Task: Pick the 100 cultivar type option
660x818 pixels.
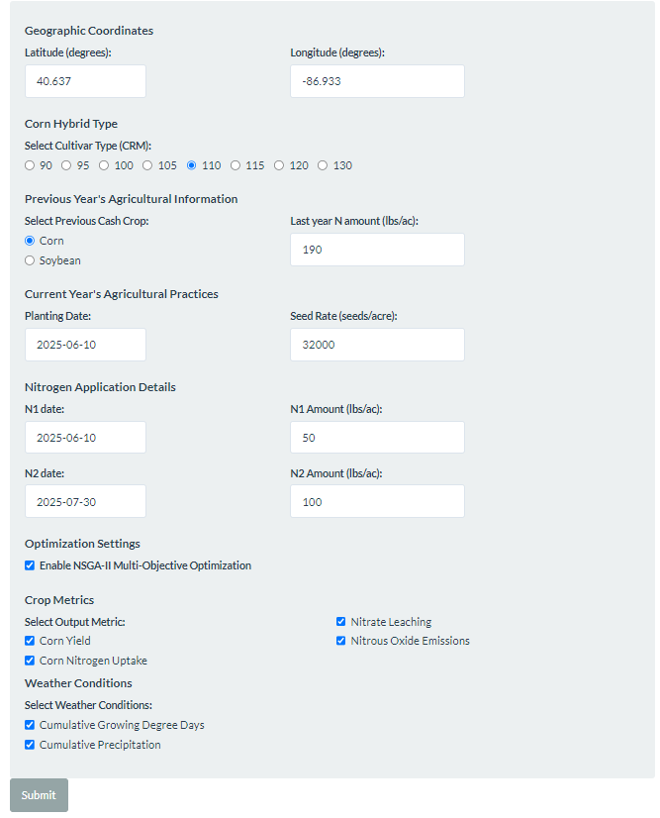Action: click(104, 165)
